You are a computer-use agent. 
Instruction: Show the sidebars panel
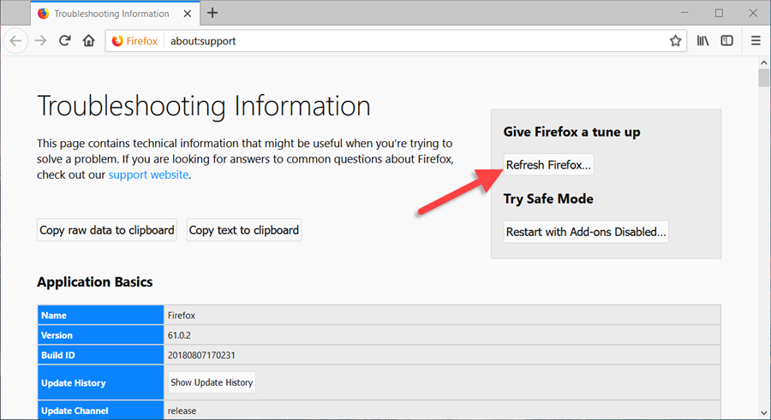coord(726,41)
